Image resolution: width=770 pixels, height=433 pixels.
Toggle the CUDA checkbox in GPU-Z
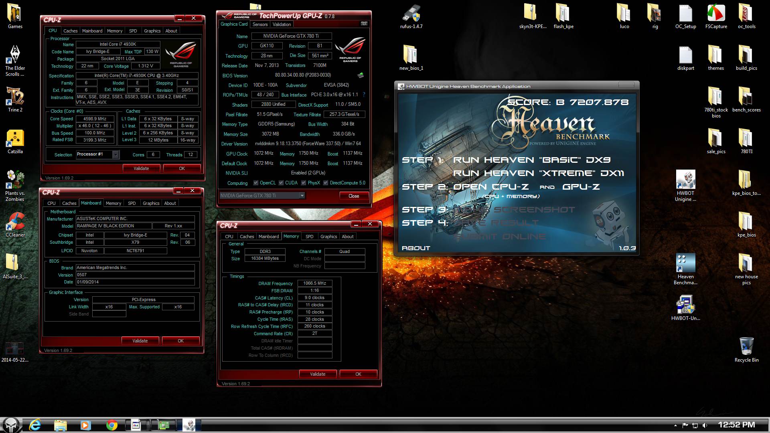pyautogui.click(x=281, y=183)
